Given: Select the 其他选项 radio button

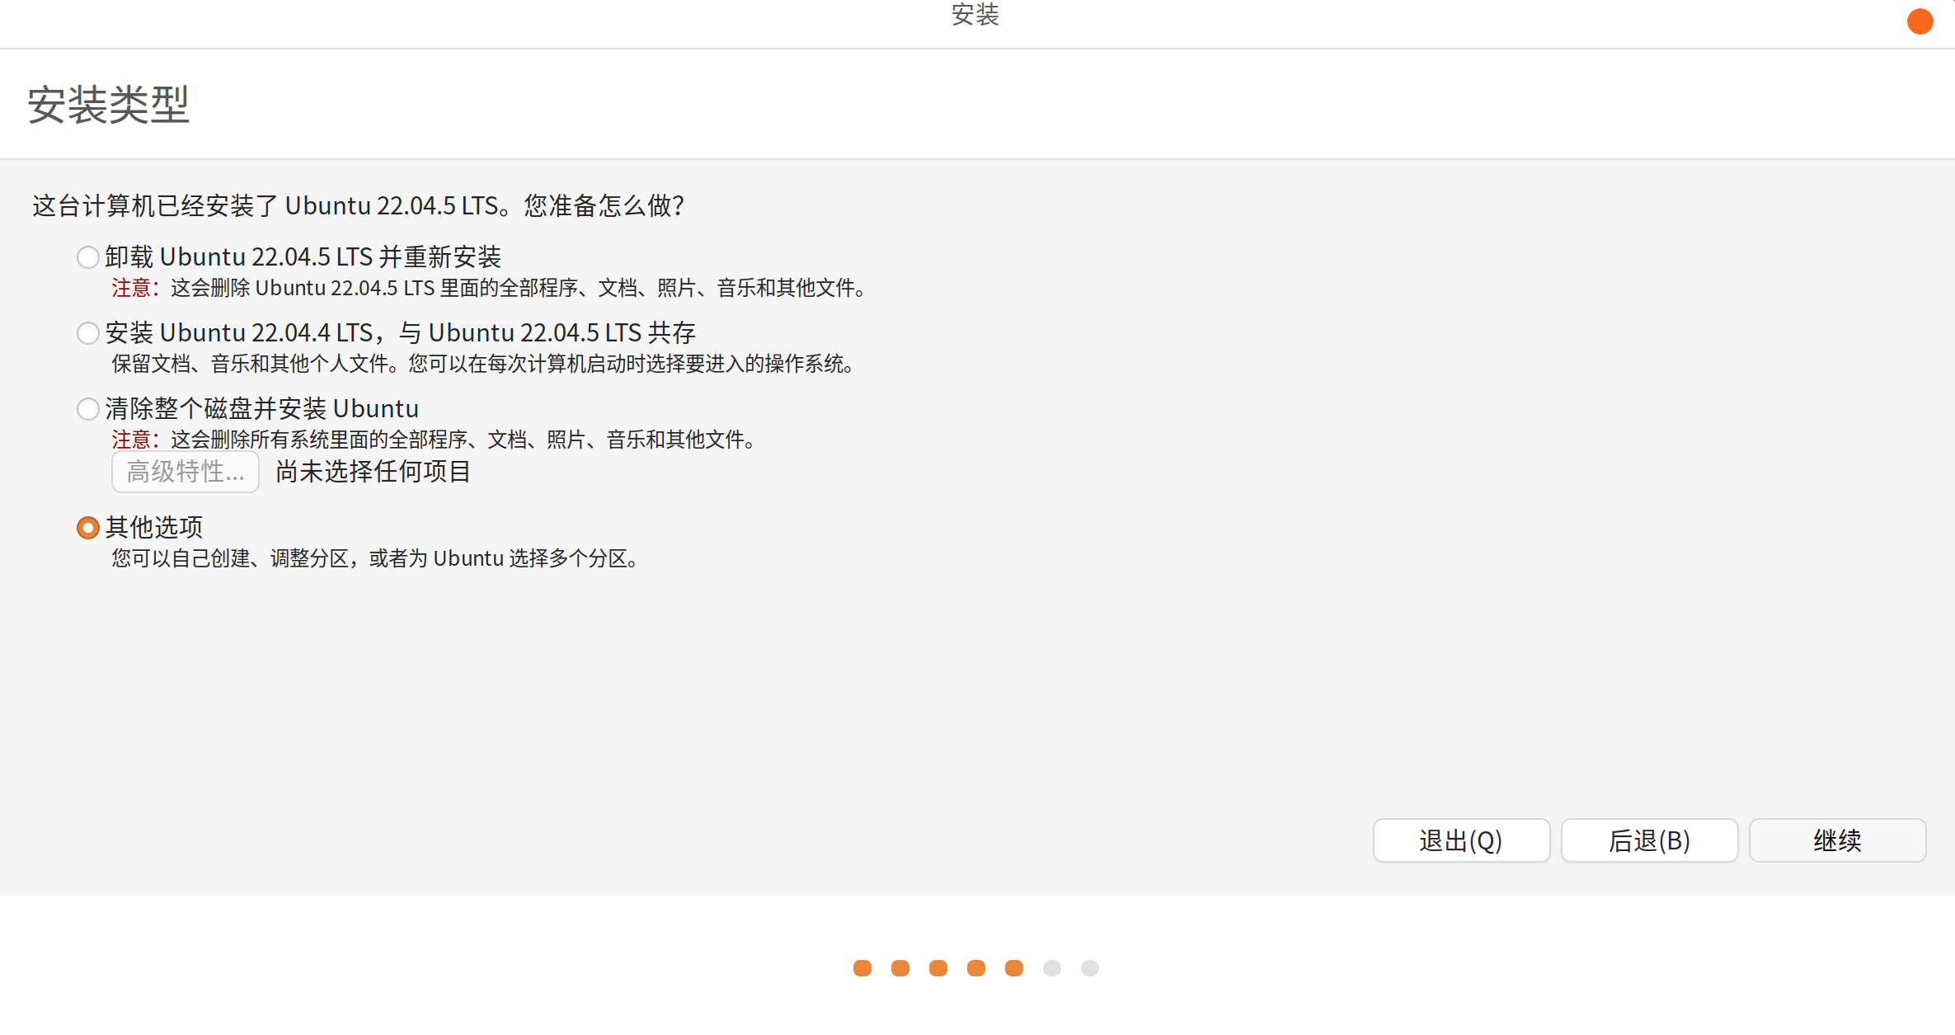Looking at the screenshot, I should click(x=87, y=528).
